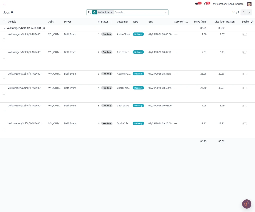This screenshot has height=212, width=255.
Task: Sort by the Jobs column header
Action: click(x=51, y=22)
